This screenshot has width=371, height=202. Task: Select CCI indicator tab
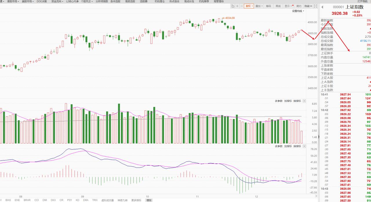37,200
